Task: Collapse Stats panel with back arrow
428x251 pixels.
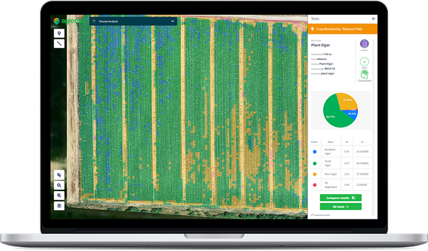Action: (374, 18)
